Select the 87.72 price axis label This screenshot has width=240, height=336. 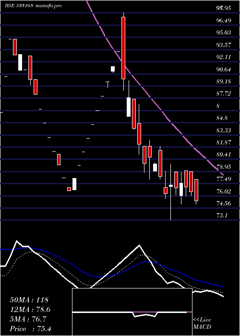coord(224,94)
